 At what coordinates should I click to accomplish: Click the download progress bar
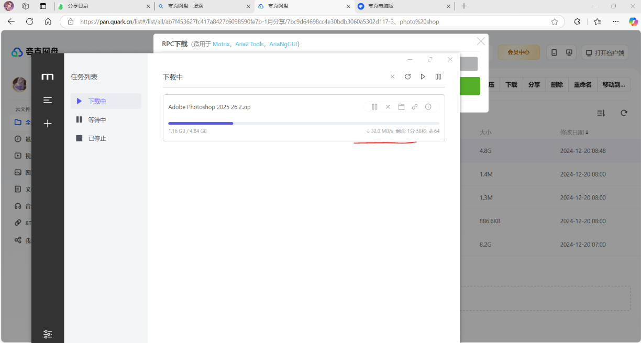(x=304, y=124)
